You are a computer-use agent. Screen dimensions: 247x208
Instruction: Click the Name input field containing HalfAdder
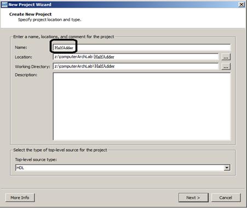coord(142,48)
